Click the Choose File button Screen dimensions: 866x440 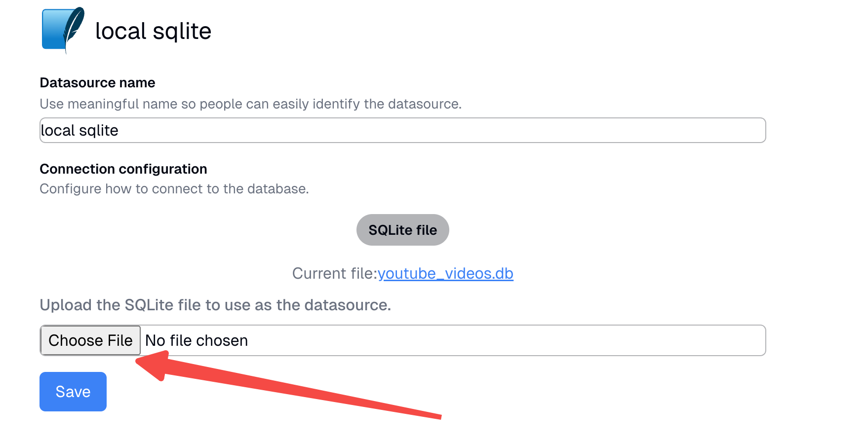pyautogui.click(x=90, y=340)
